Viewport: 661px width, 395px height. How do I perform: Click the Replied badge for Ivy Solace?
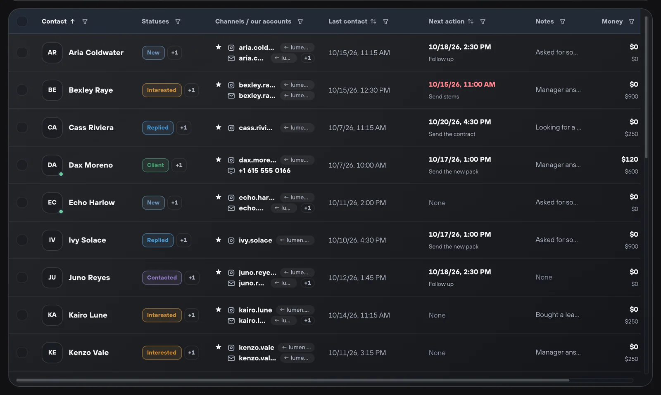pyautogui.click(x=158, y=240)
